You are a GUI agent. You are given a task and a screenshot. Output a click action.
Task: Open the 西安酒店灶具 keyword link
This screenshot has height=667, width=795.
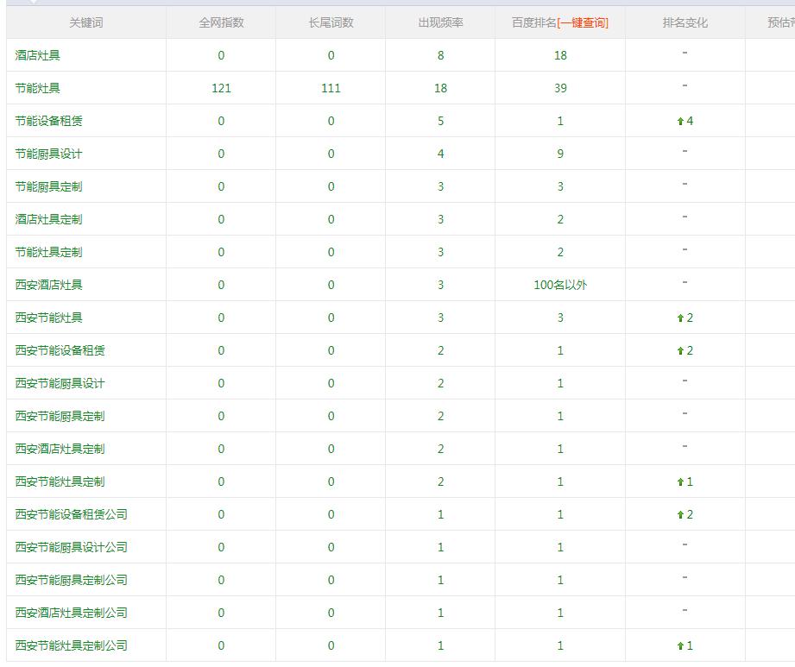[x=49, y=285]
